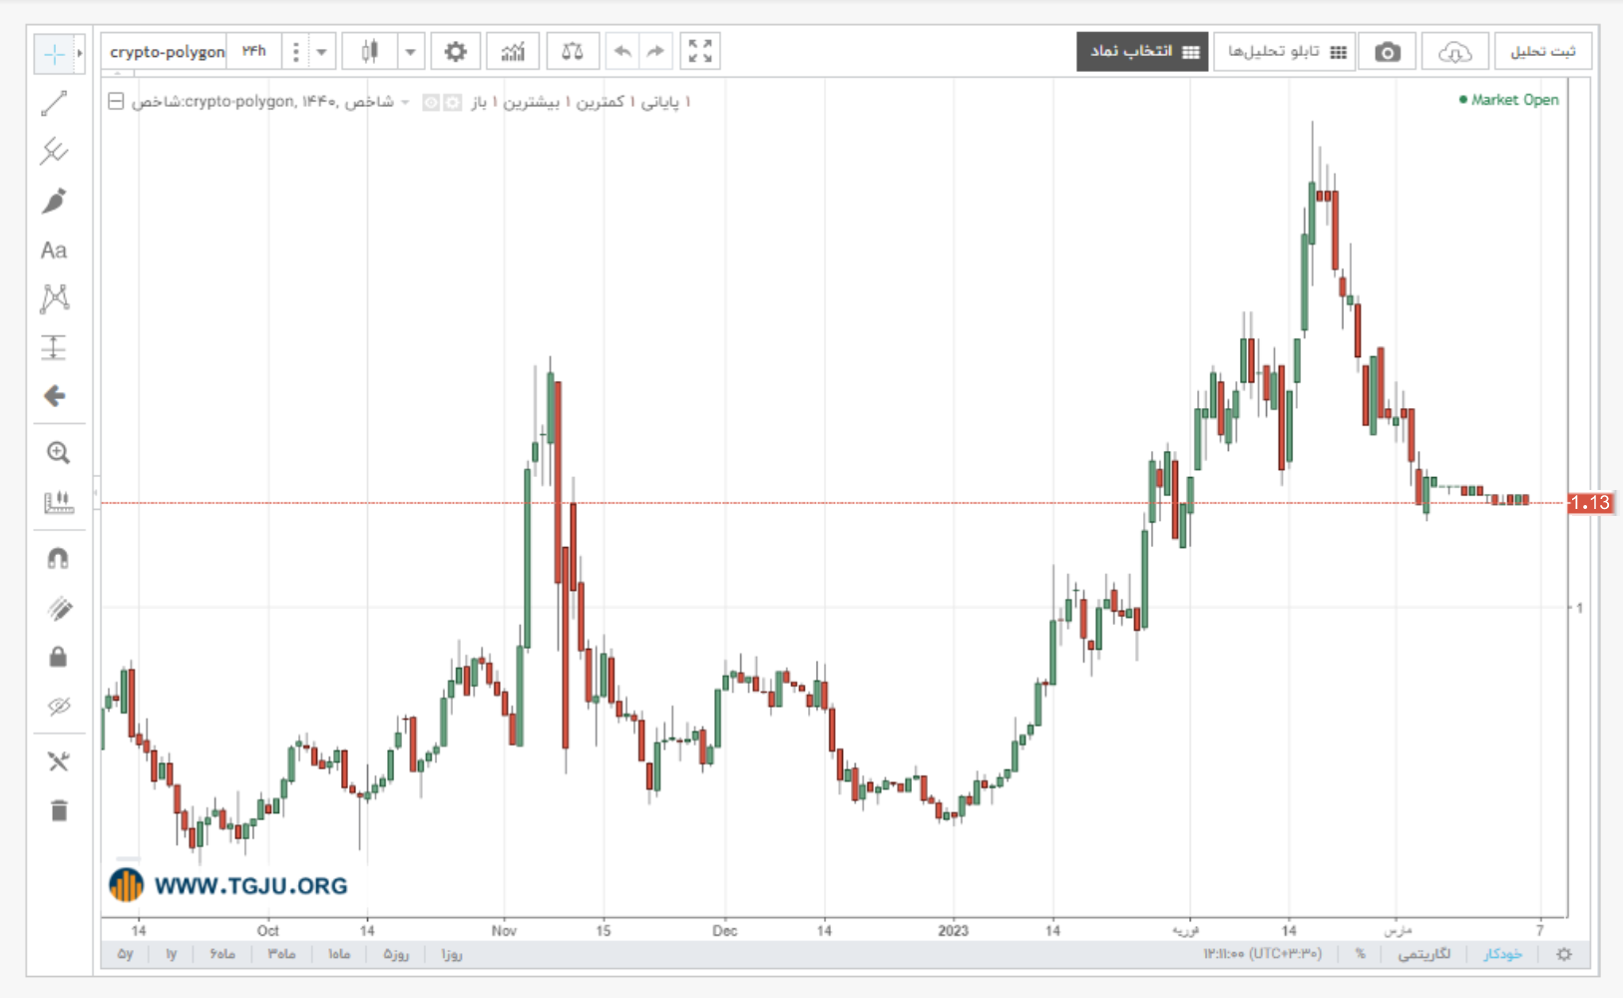Switch to ۳ماه time range

280,954
